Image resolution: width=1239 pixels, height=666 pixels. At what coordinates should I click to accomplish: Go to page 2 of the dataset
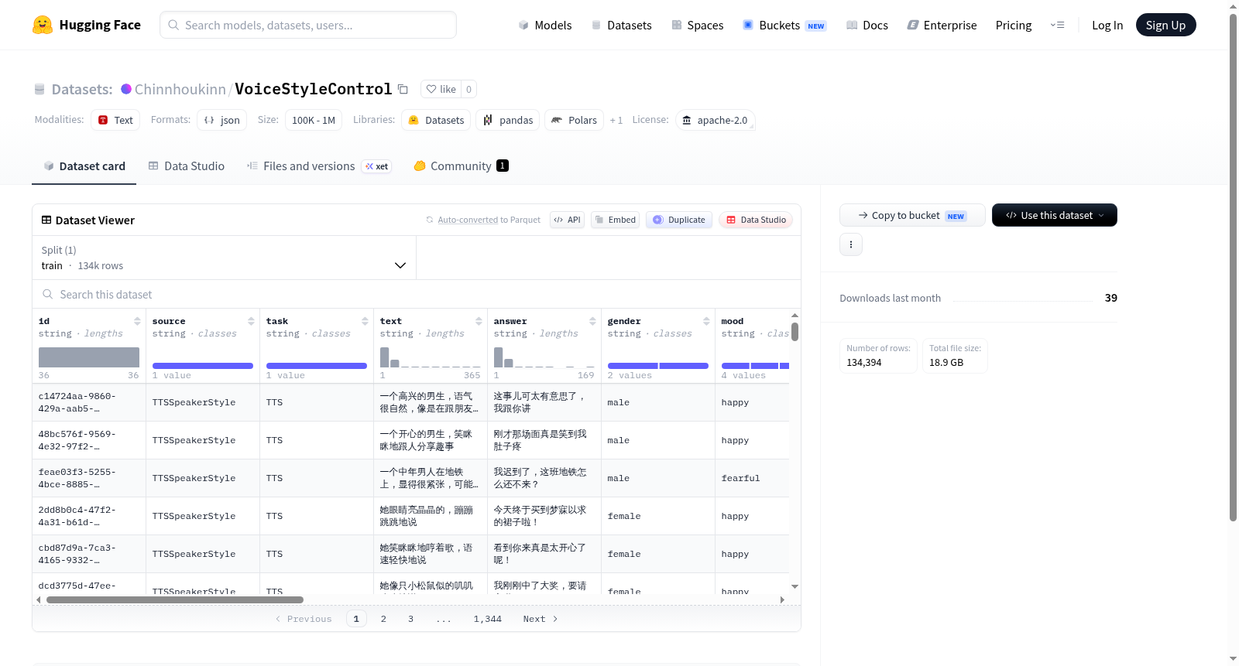(x=383, y=619)
